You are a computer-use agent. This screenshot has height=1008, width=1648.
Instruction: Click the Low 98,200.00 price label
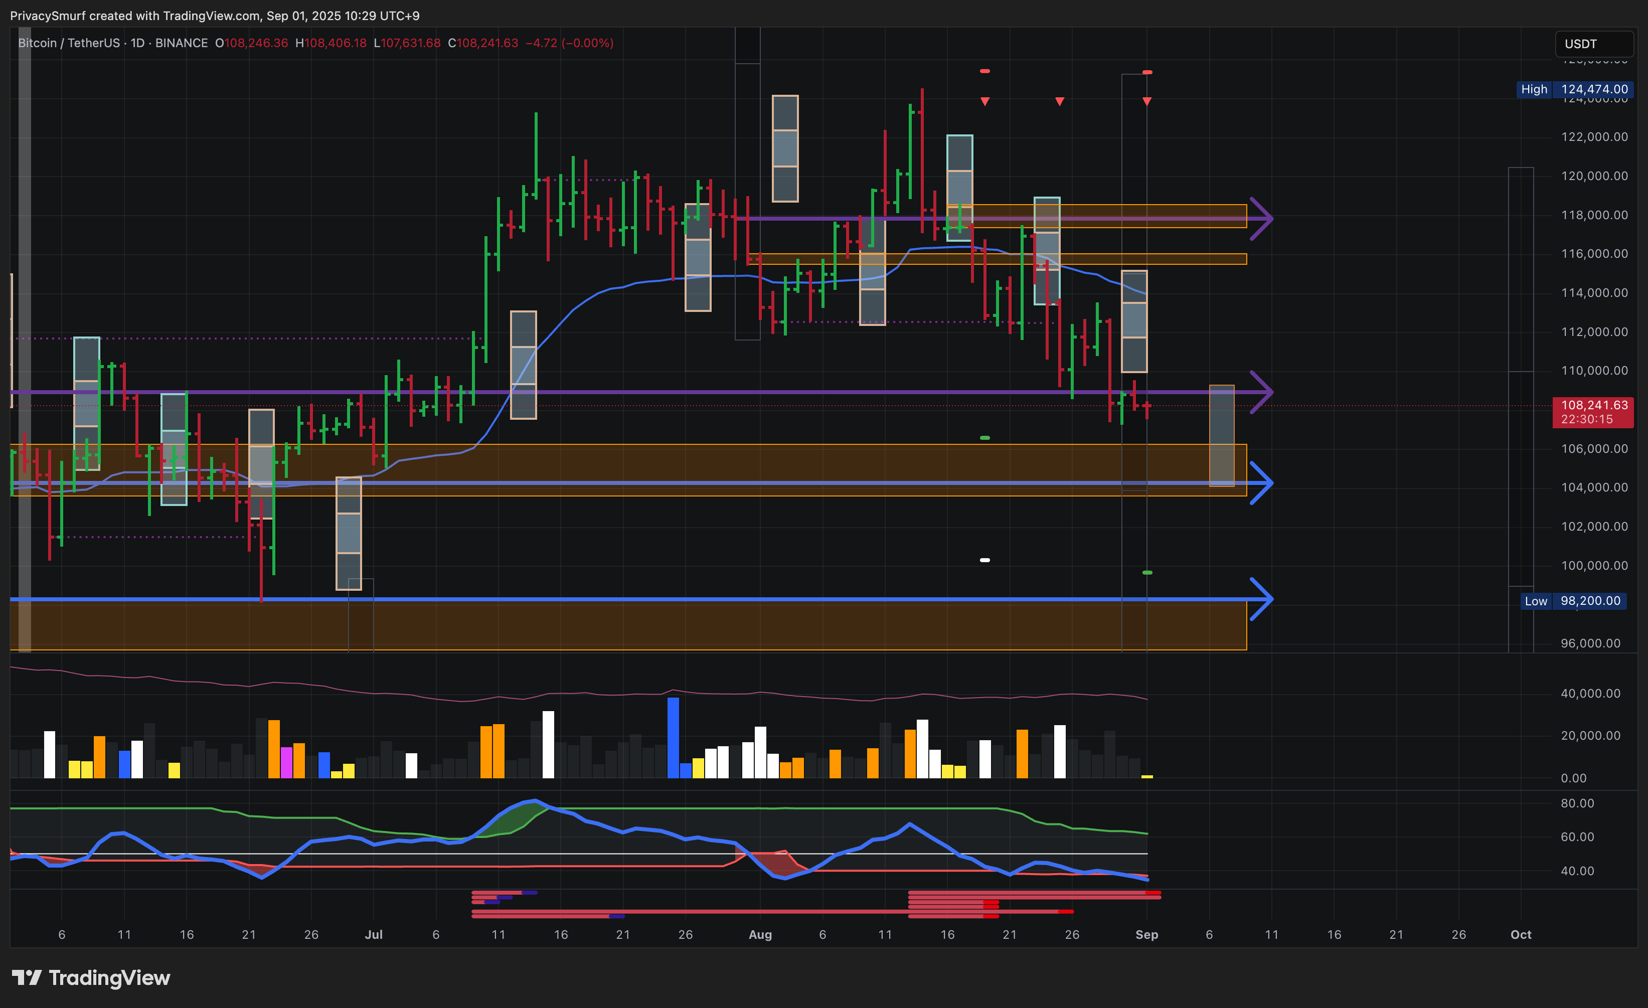[1574, 601]
